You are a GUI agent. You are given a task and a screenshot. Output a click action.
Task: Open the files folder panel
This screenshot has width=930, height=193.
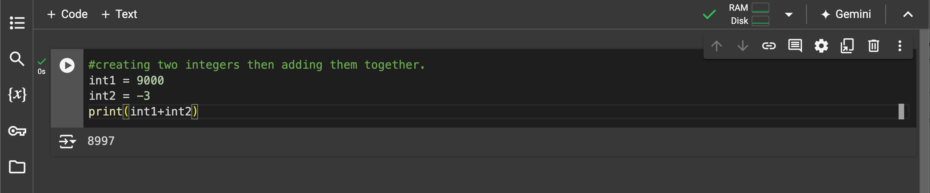(17, 167)
